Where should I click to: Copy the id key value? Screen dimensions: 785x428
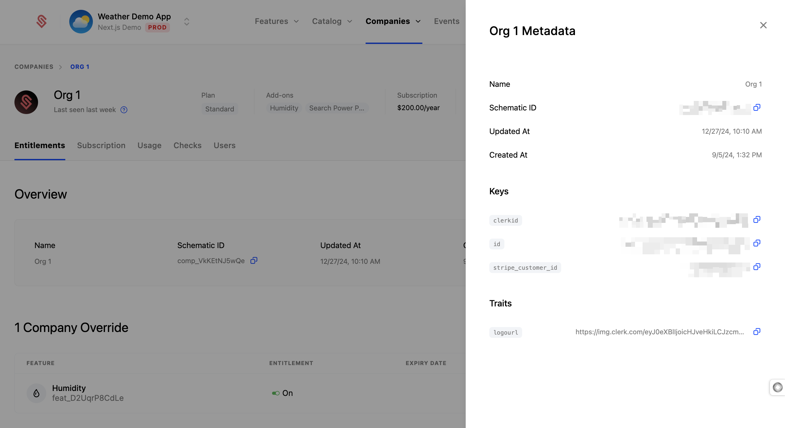click(757, 243)
